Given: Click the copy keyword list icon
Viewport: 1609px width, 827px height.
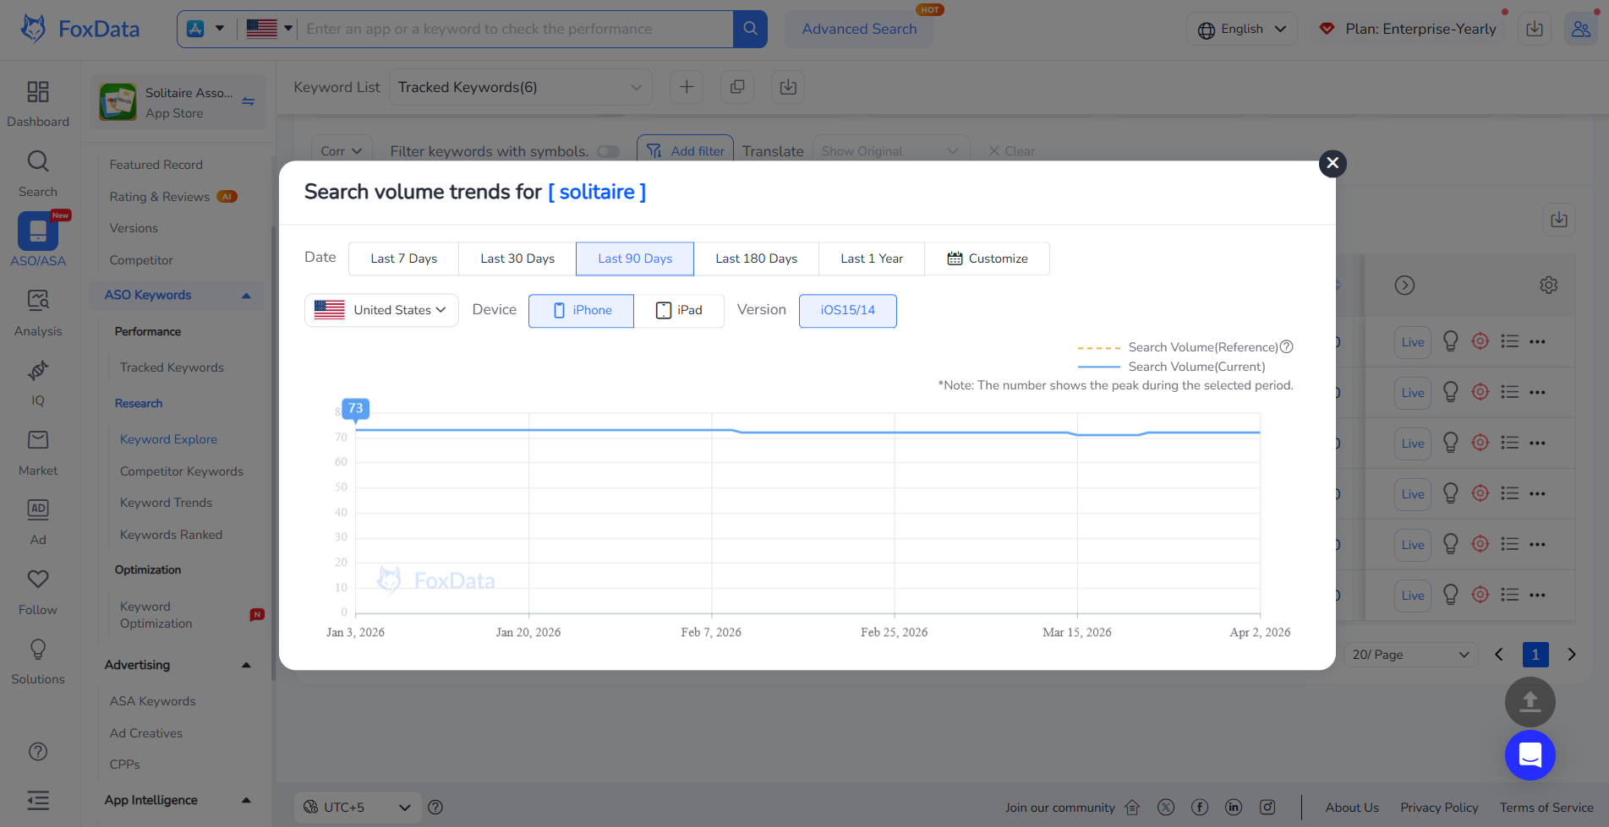Looking at the screenshot, I should coord(736,87).
